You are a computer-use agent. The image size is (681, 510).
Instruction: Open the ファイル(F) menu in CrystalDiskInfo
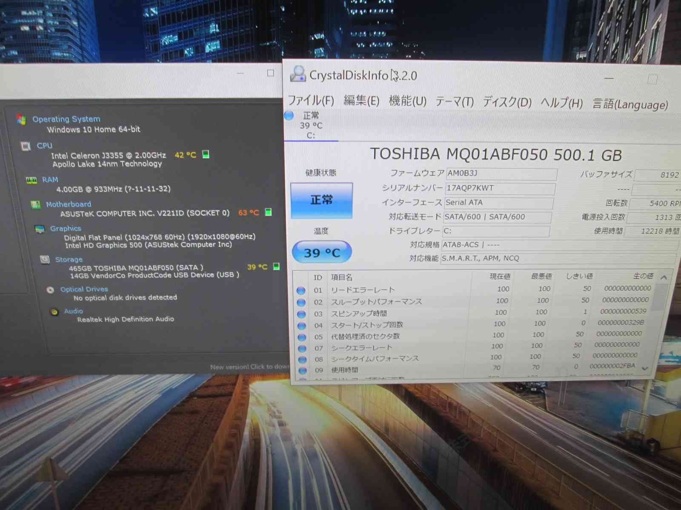pos(311,101)
